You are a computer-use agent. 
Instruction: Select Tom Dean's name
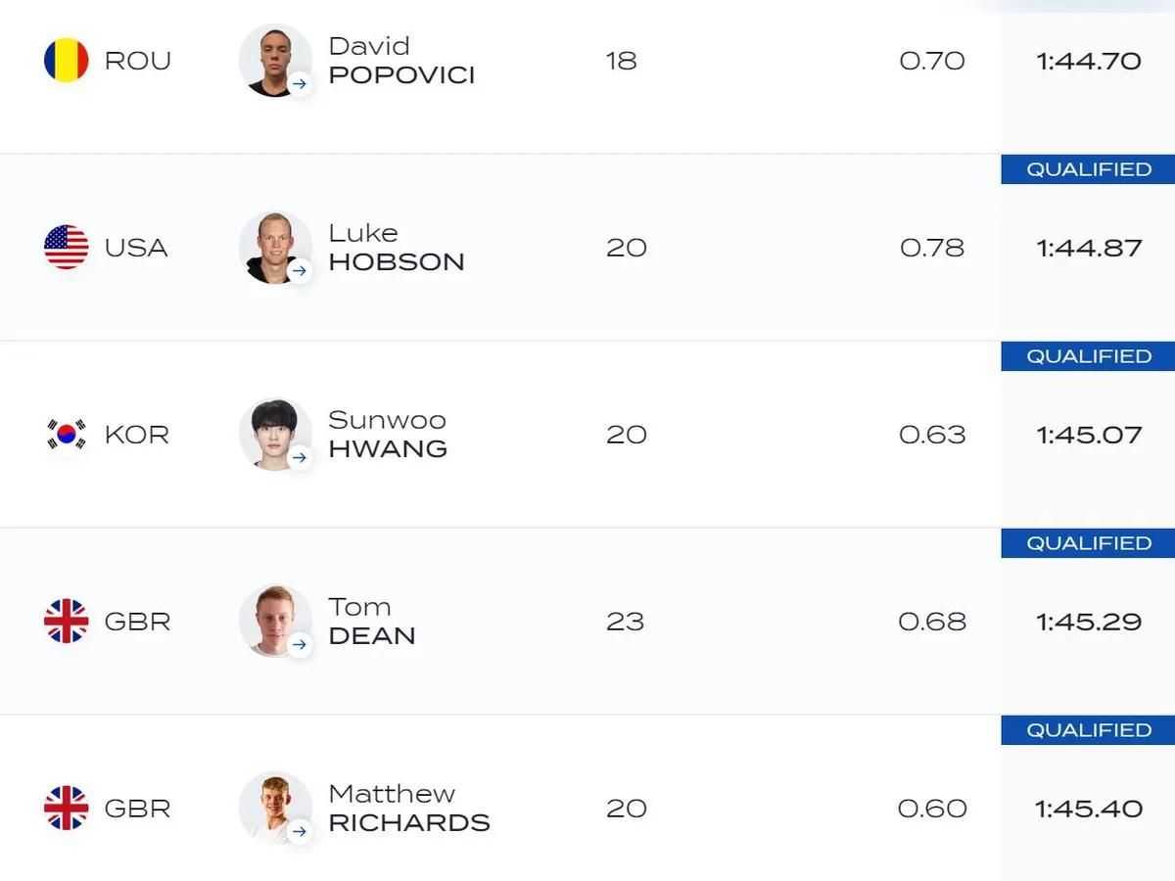click(x=372, y=622)
